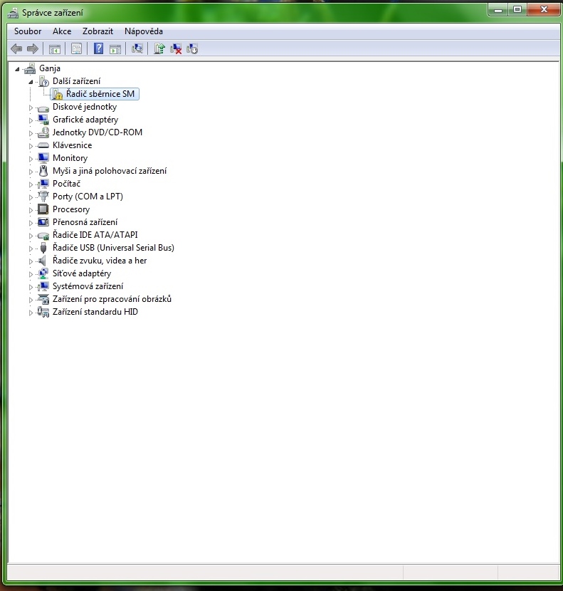This screenshot has width=563, height=591.
Task: Expand Řadiče zvuku, videa a her
Action: coord(31,261)
